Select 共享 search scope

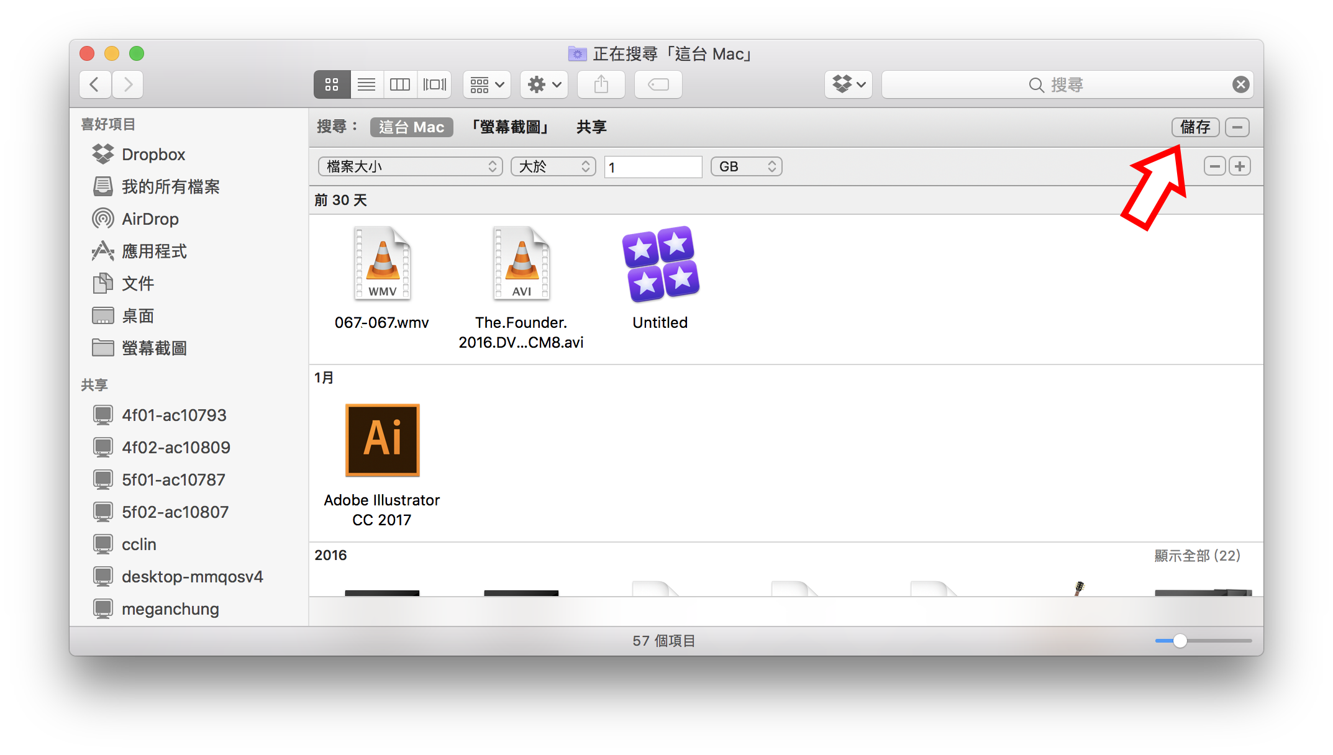pyautogui.click(x=591, y=127)
